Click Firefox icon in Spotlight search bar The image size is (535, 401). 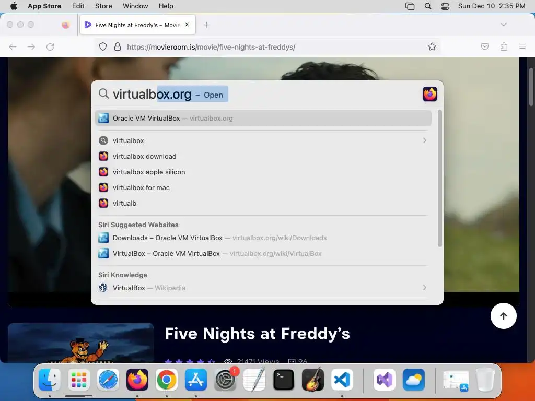(430, 94)
